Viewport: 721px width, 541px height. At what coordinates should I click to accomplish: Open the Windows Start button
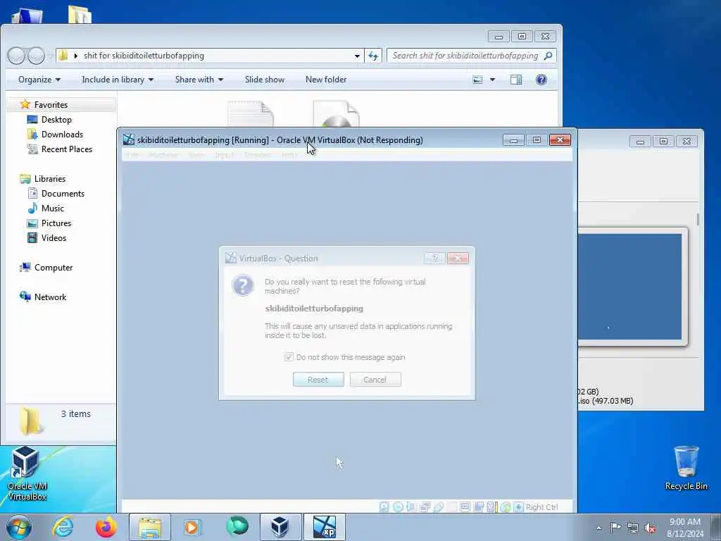pyautogui.click(x=19, y=527)
